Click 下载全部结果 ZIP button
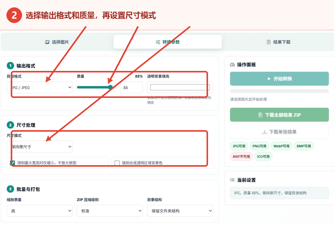The width and height of the screenshot is (334, 225). [x=279, y=115]
